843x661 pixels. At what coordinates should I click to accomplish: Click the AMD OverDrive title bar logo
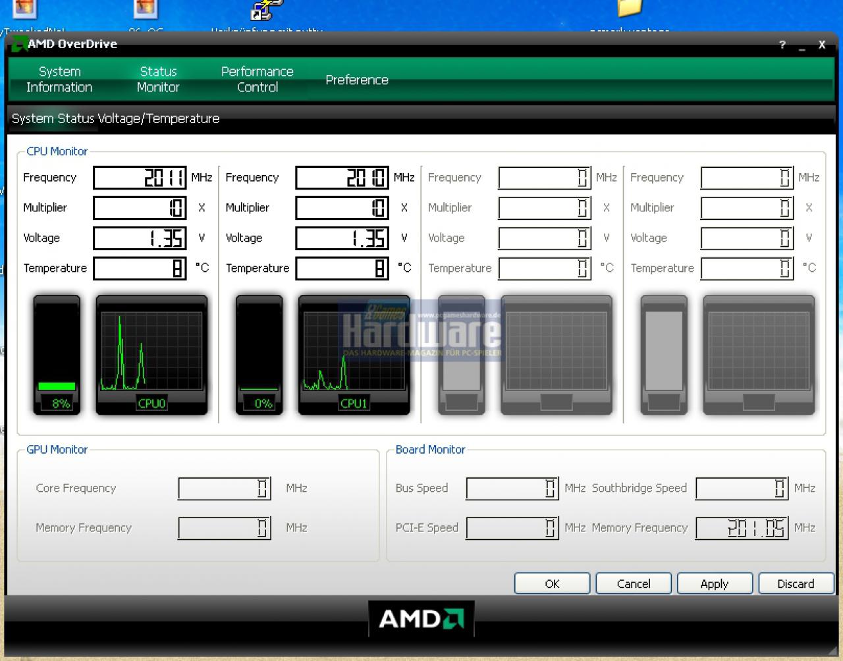coord(19,45)
